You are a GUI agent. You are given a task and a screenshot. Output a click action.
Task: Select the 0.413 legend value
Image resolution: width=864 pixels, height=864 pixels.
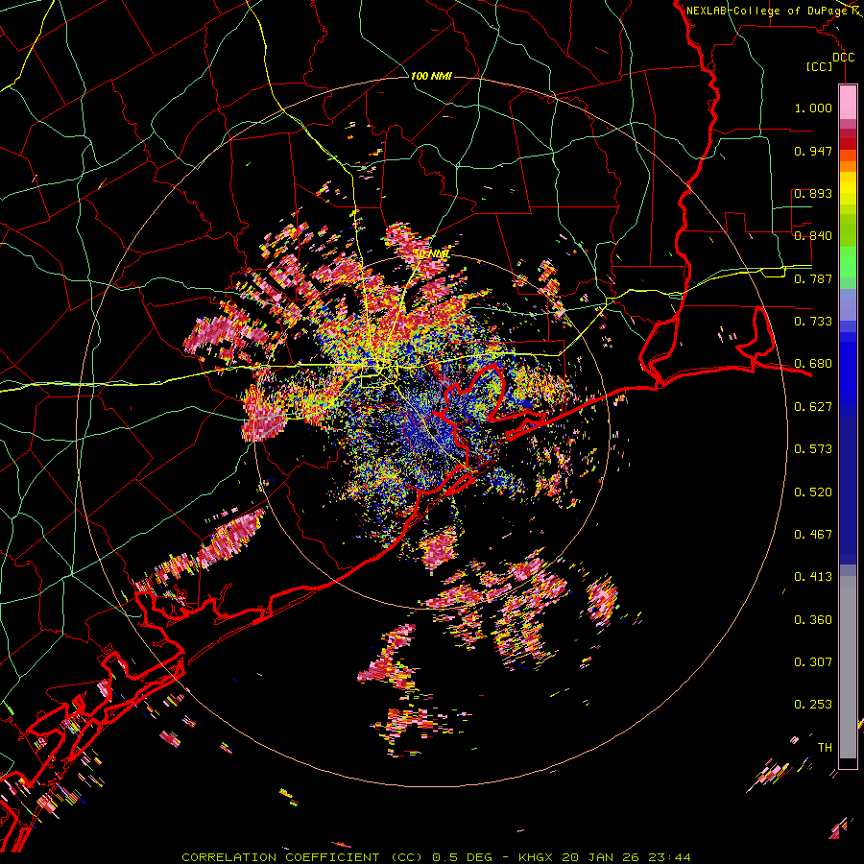click(813, 577)
